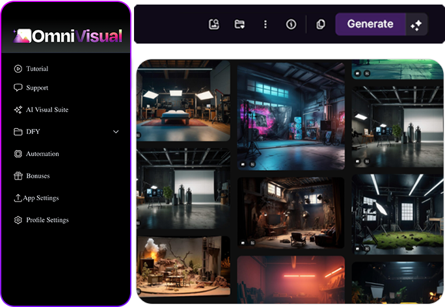
Task: Choose the explosion diorama thumbnail
Action: click(x=183, y=269)
